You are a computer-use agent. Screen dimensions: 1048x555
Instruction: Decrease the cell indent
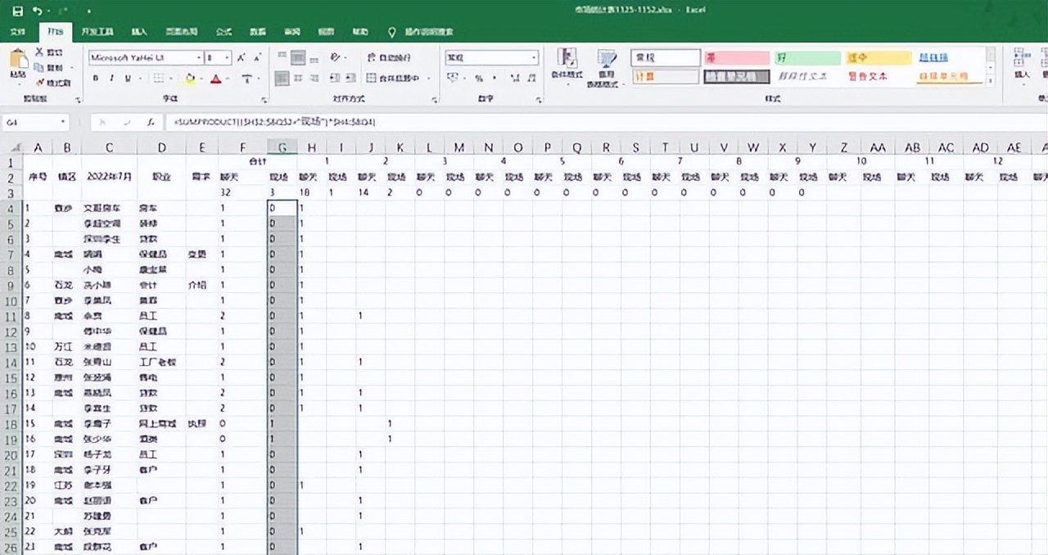pyautogui.click(x=335, y=79)
